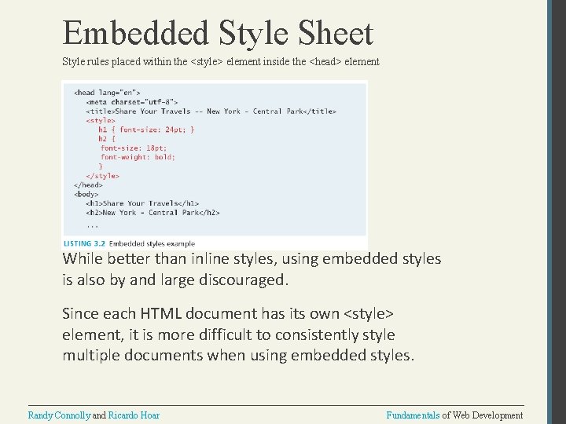Click the 'h1 { font-size: 24pt; }' rule
Viewport: 566px width, 424px height.
click(x=146, y=130)
